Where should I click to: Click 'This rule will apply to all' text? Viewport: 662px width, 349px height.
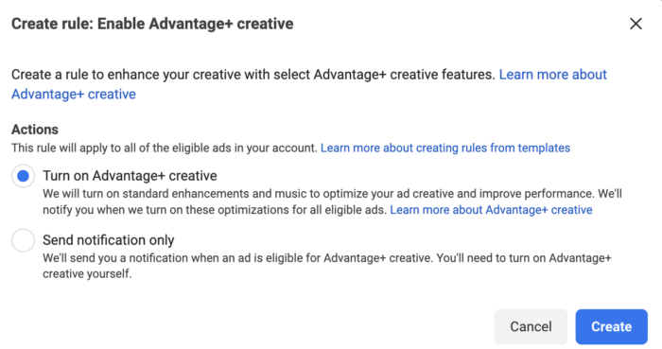165,148
